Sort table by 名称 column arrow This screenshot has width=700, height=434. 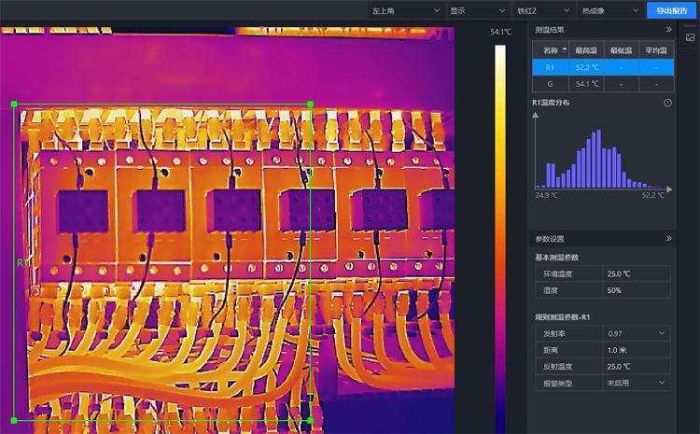point(564,49)
